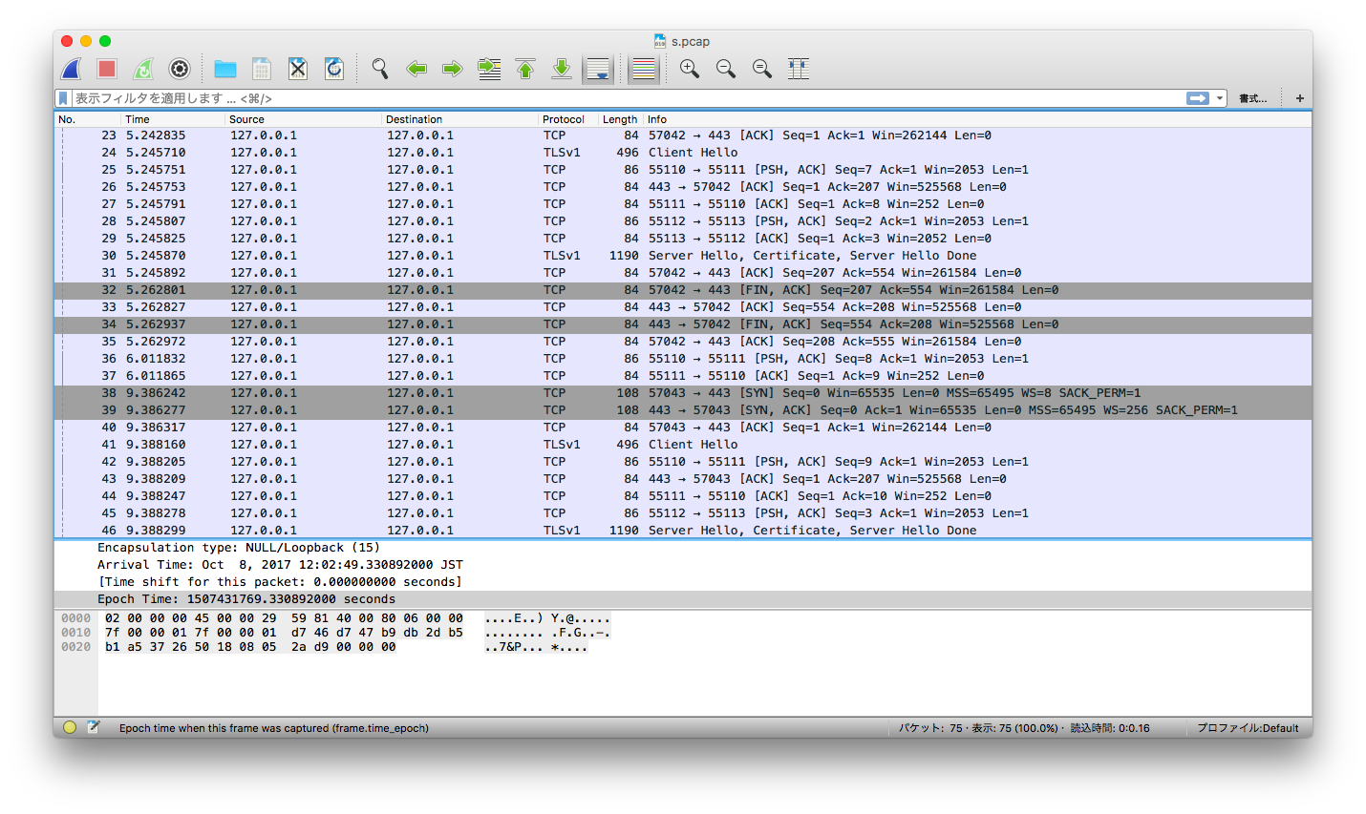
Task: Sort by the No. column header
Action: (88, 119)
